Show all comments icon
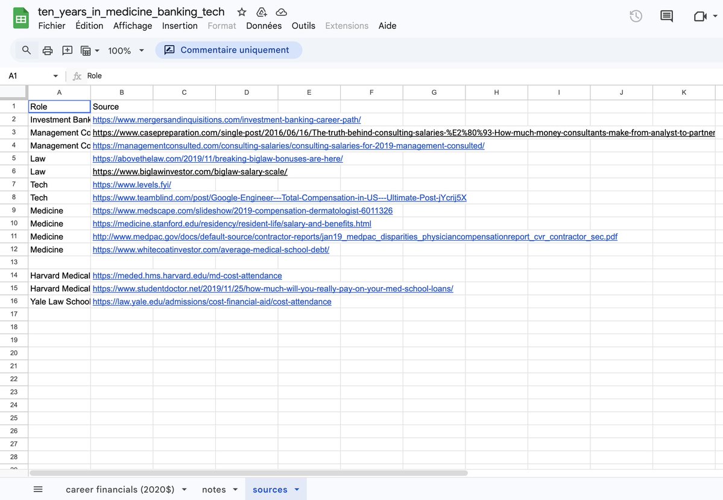 click(666, 16)
